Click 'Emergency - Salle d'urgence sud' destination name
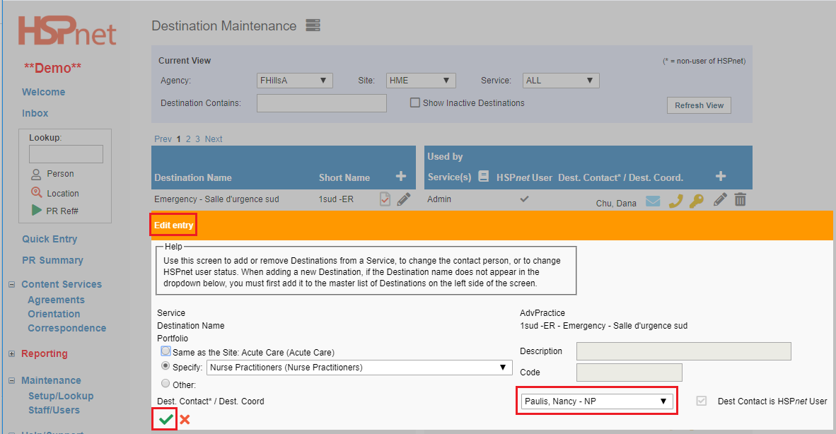Viewport: 836px width, 434px height. coord(216,199)
